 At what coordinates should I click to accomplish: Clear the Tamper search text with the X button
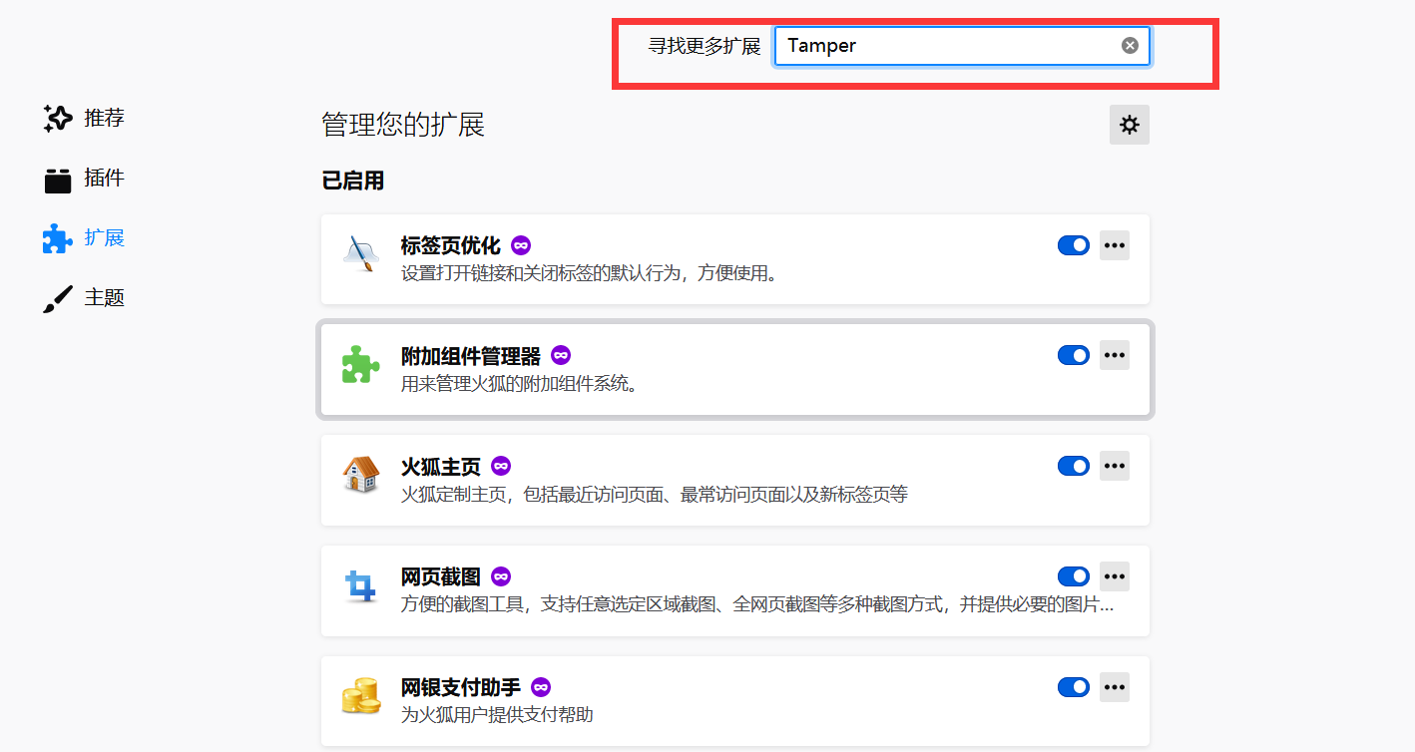pos(1129,44)
